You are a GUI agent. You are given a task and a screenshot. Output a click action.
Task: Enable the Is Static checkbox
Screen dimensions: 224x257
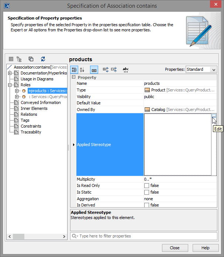pos(147,192)
